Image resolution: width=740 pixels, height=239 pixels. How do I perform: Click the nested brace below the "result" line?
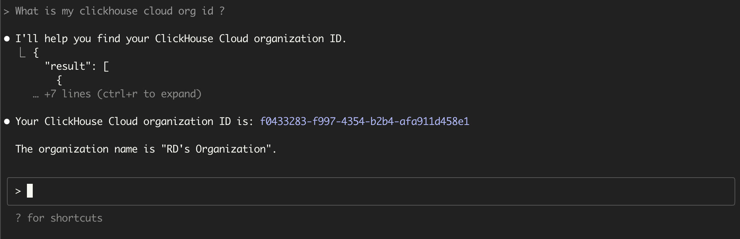[x=59, y=80]
